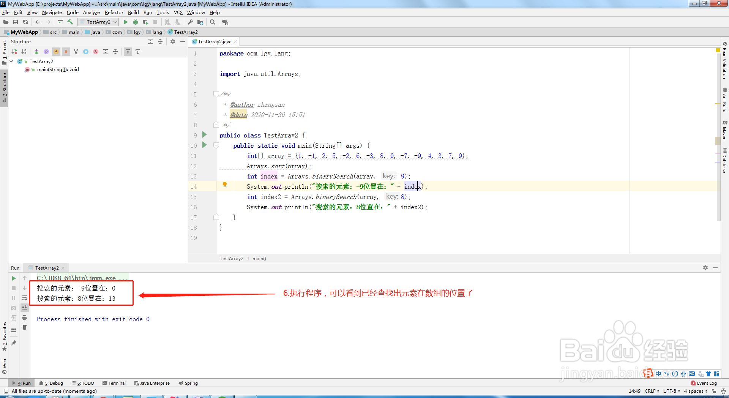Open the 6: TODO tool window

click(83, 383)
